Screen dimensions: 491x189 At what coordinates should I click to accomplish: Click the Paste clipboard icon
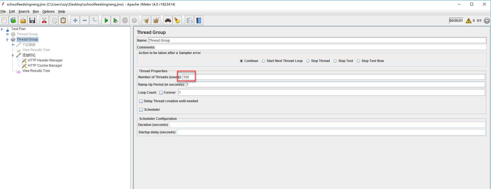click(63, 20)
